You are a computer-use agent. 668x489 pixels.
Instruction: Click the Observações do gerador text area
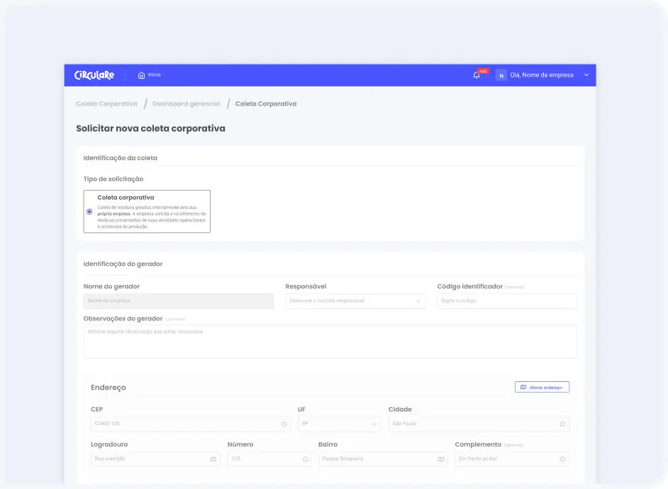click(x=330, y=342)
